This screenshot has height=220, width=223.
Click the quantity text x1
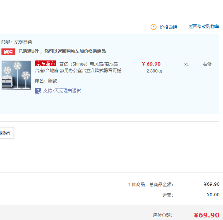point(186,64)
